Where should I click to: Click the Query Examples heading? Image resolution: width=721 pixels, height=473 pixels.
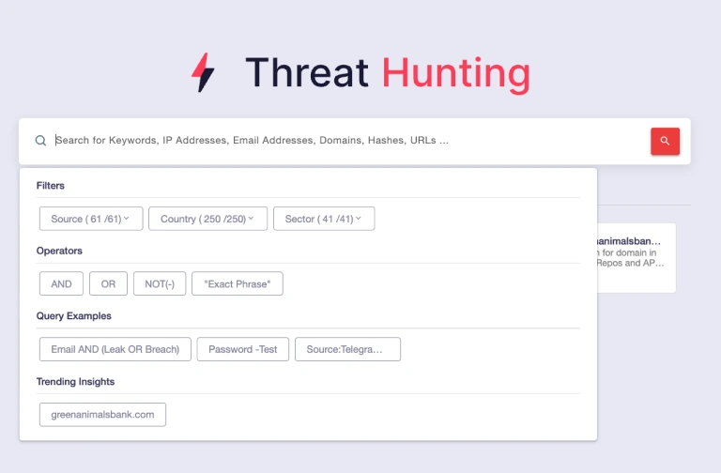[73, 316]
